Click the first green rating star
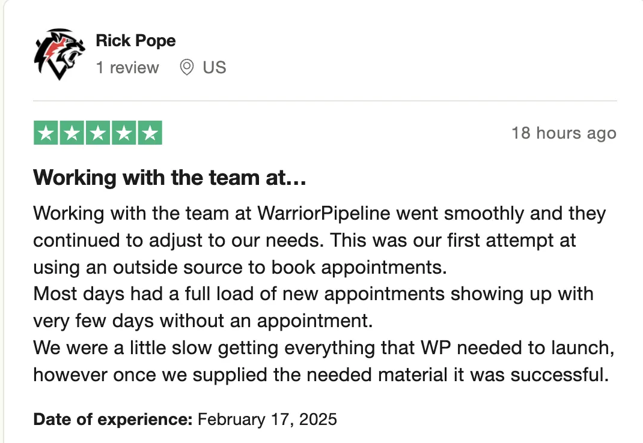Viewport: 643px width, 443px height. pos(46,133)
